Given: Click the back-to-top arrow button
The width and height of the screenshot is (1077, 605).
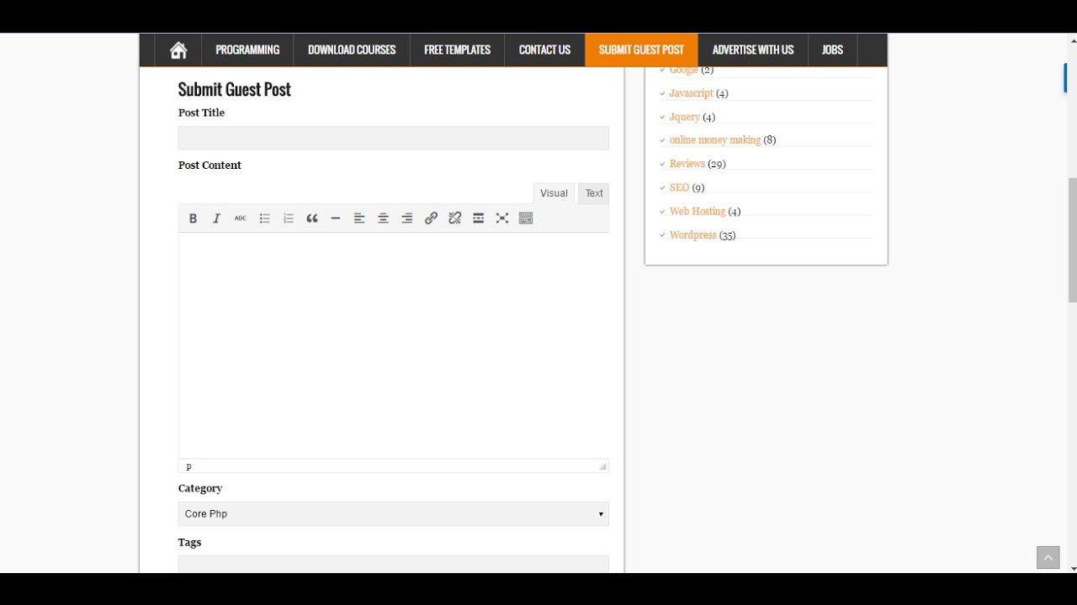Looking at the screenshot, I should (x=1048, y=558).
